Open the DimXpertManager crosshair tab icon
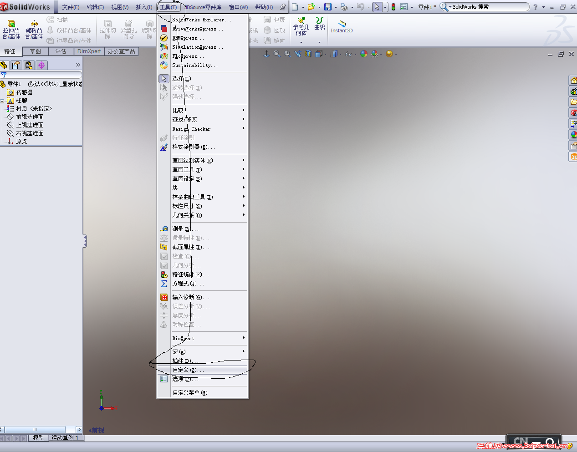 coord(41,65)
